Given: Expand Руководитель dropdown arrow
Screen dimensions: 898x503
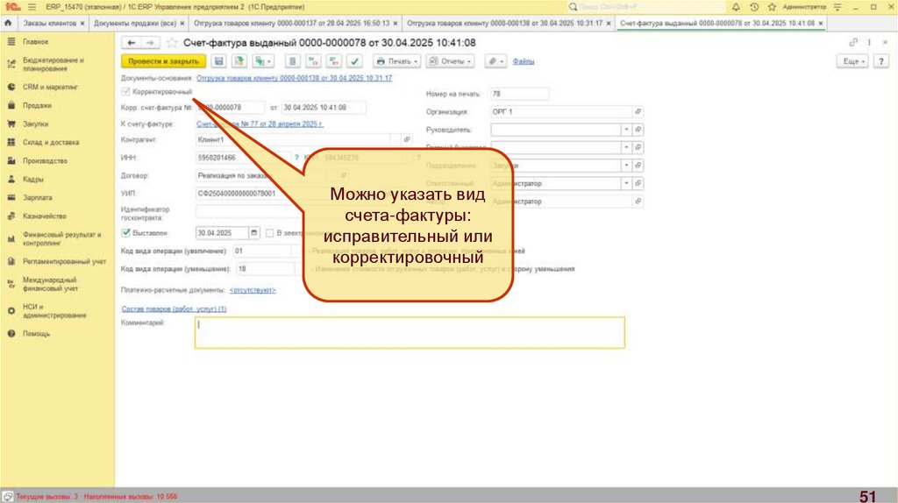Looking at the screenshot, I should pos(626,130).
